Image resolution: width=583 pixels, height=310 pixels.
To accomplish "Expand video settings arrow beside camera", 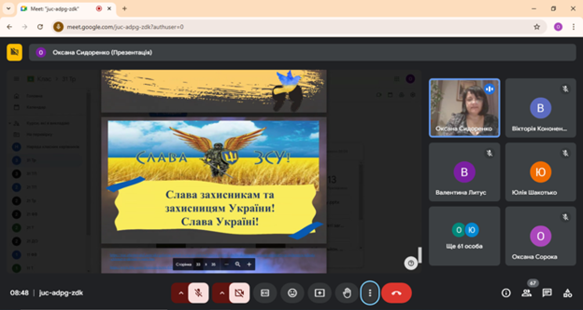I will click(x=222, y=293).
